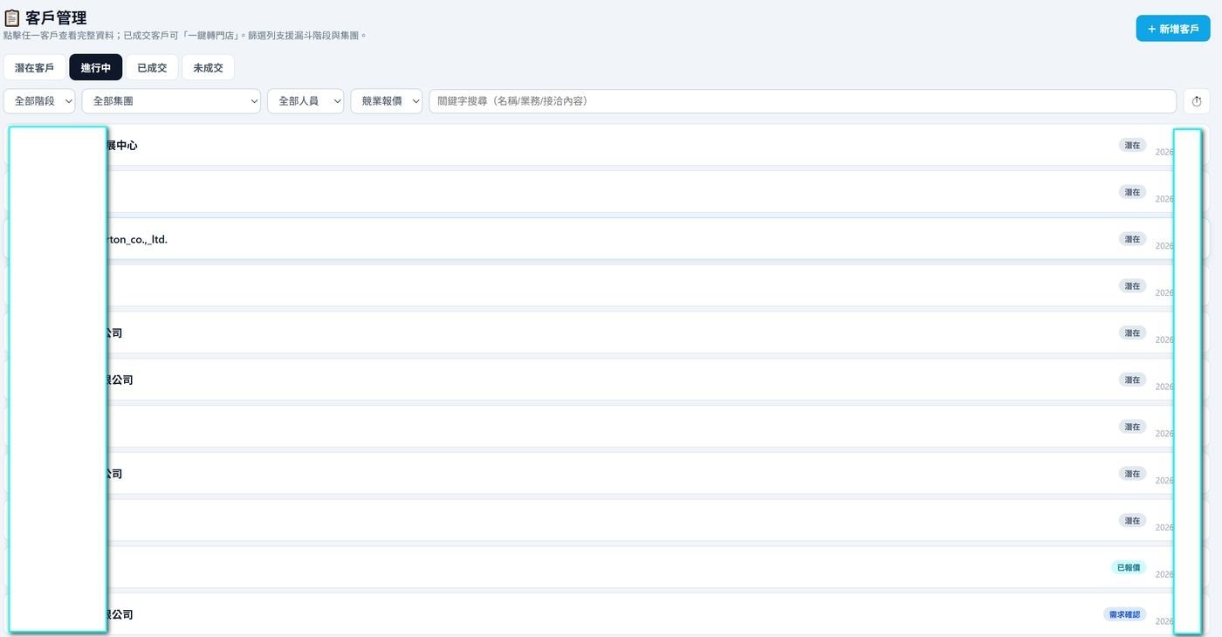Image resolution: width=1222 pixels, height=637 pixels.
Task: Click the 已報價 status badge
Action: (1128, 567)
